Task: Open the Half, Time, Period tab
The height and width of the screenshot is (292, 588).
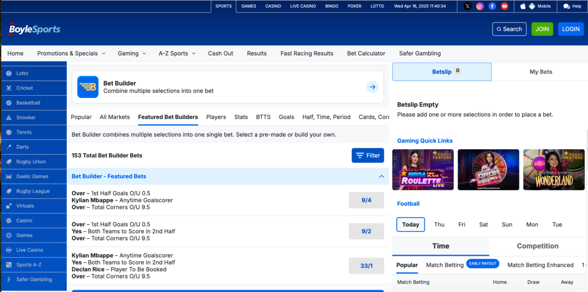Action: [326, 117]
